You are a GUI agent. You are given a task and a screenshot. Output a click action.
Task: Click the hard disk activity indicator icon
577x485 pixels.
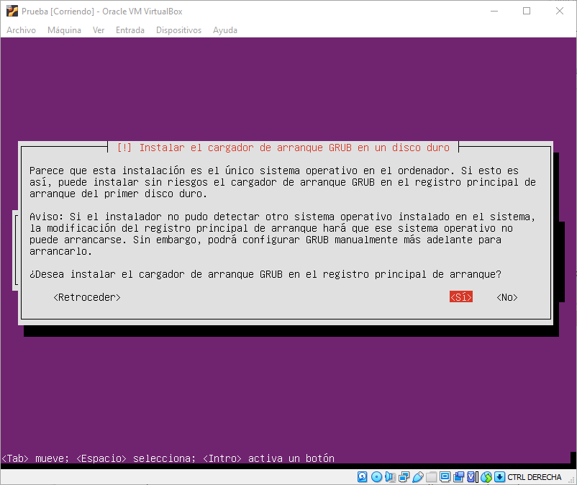pos(362,477)
